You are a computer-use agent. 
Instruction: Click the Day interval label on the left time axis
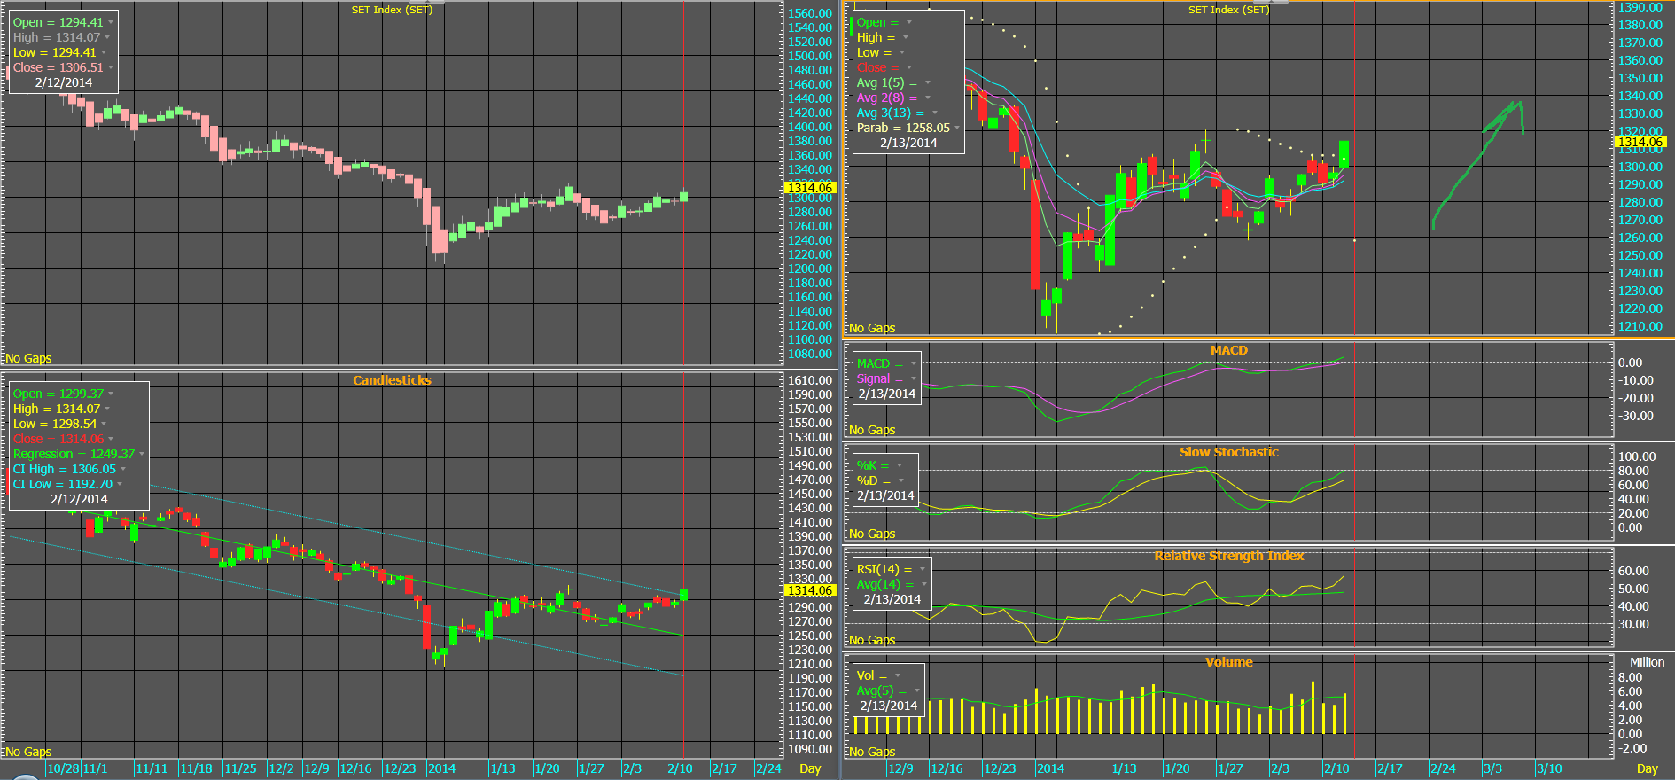click(810, 768)
